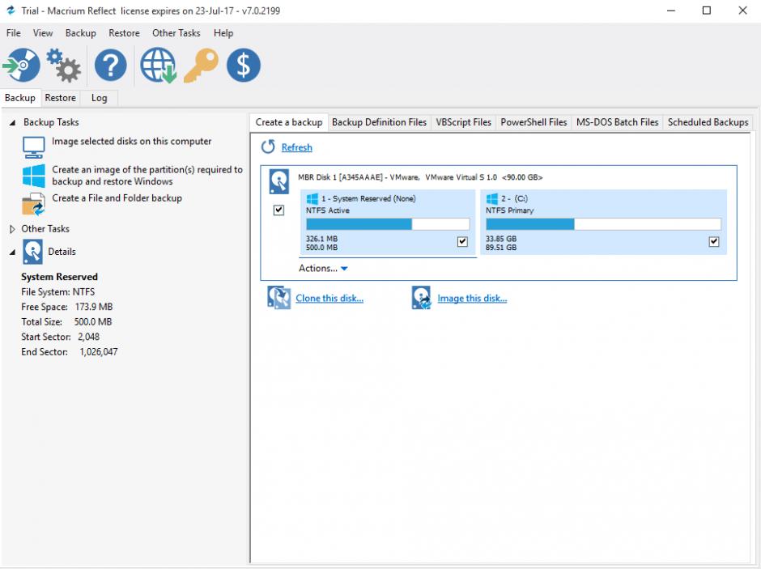Click the gold key license icon
761x569 pixels.
pyautogui.click(x=201, y=66)
